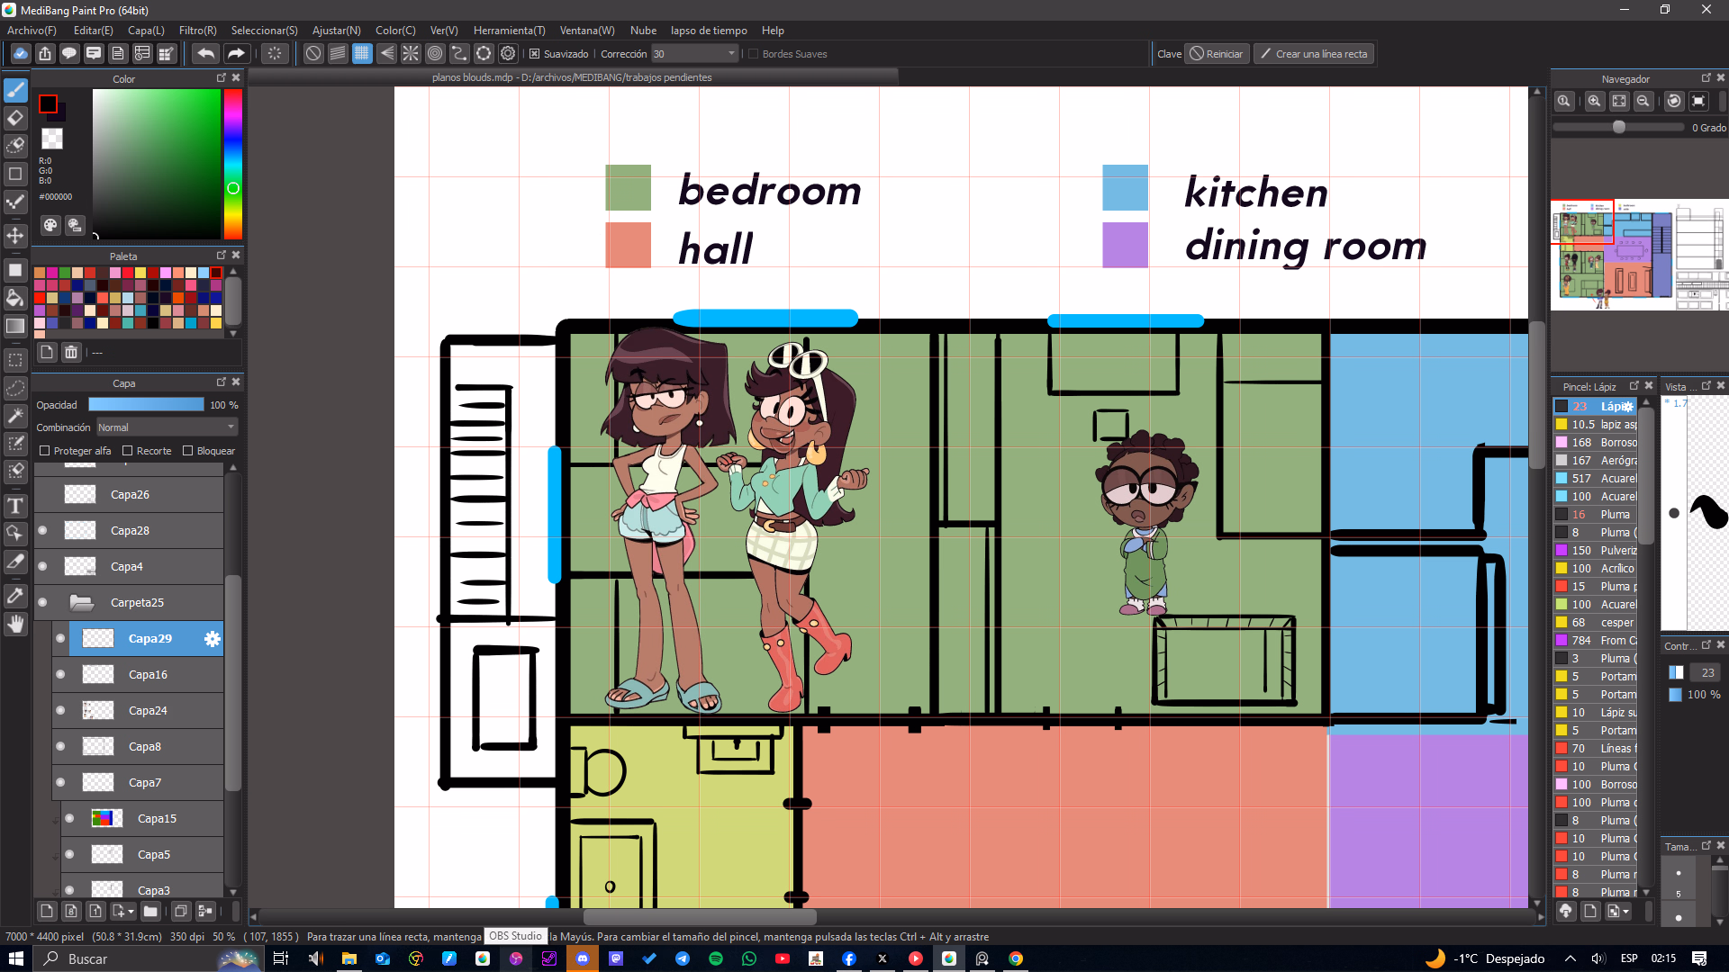Enable the Proteger alfa checkbox

click(x=45, y=451)
